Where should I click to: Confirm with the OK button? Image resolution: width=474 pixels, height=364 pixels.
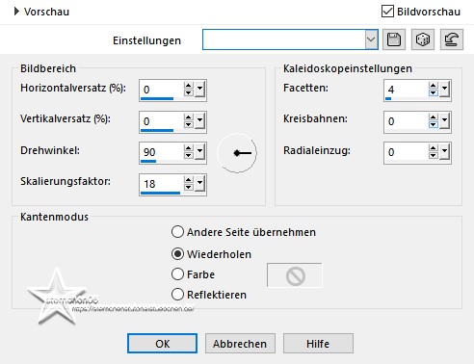pyautogui.click(x=162, y=344)
